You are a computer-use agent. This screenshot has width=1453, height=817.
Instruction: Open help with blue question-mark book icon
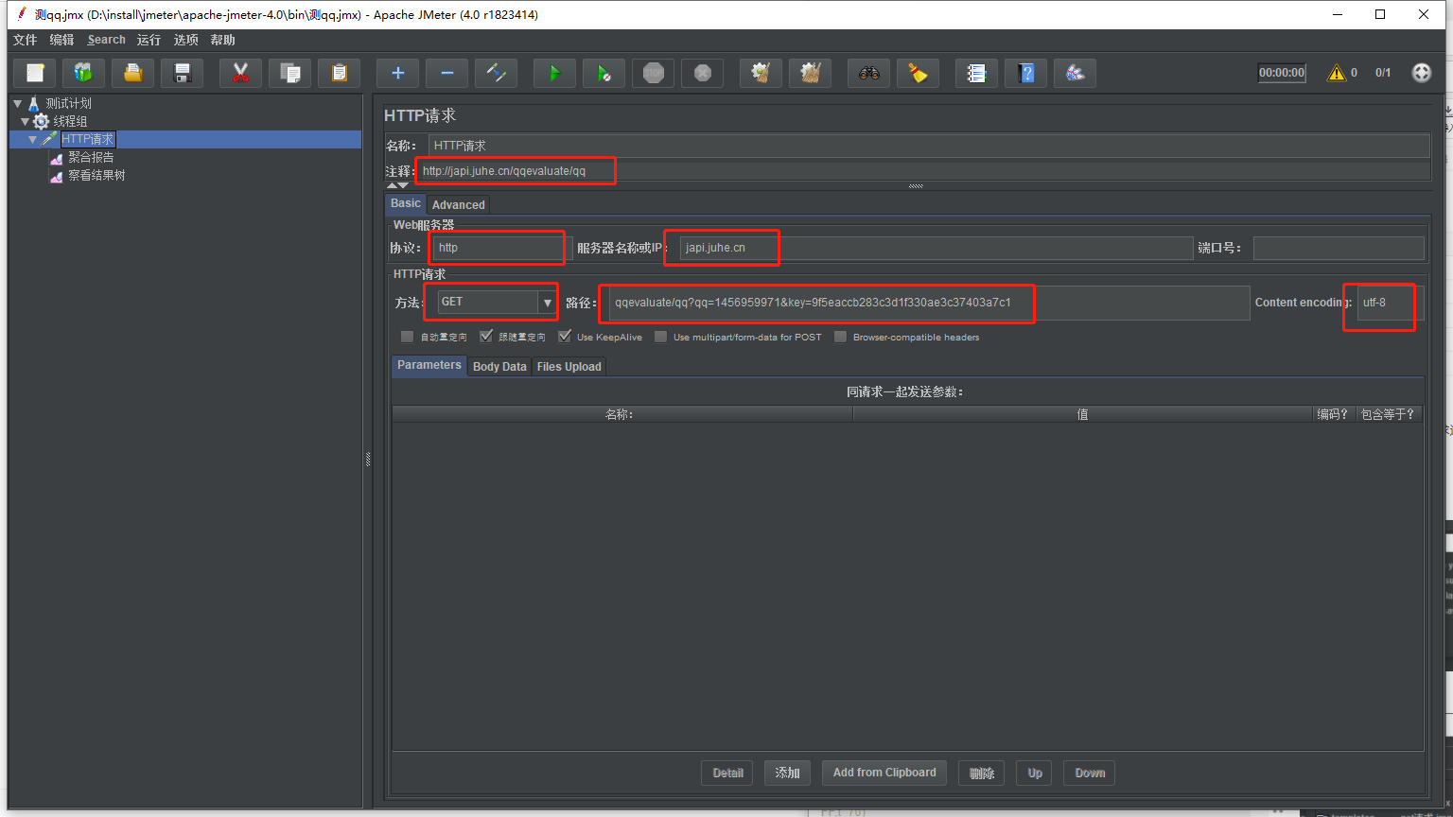click(1026, 73)
